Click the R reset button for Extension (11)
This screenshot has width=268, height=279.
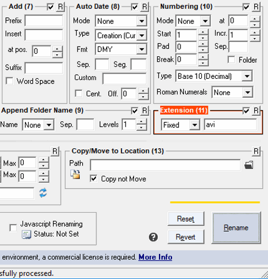256,111
